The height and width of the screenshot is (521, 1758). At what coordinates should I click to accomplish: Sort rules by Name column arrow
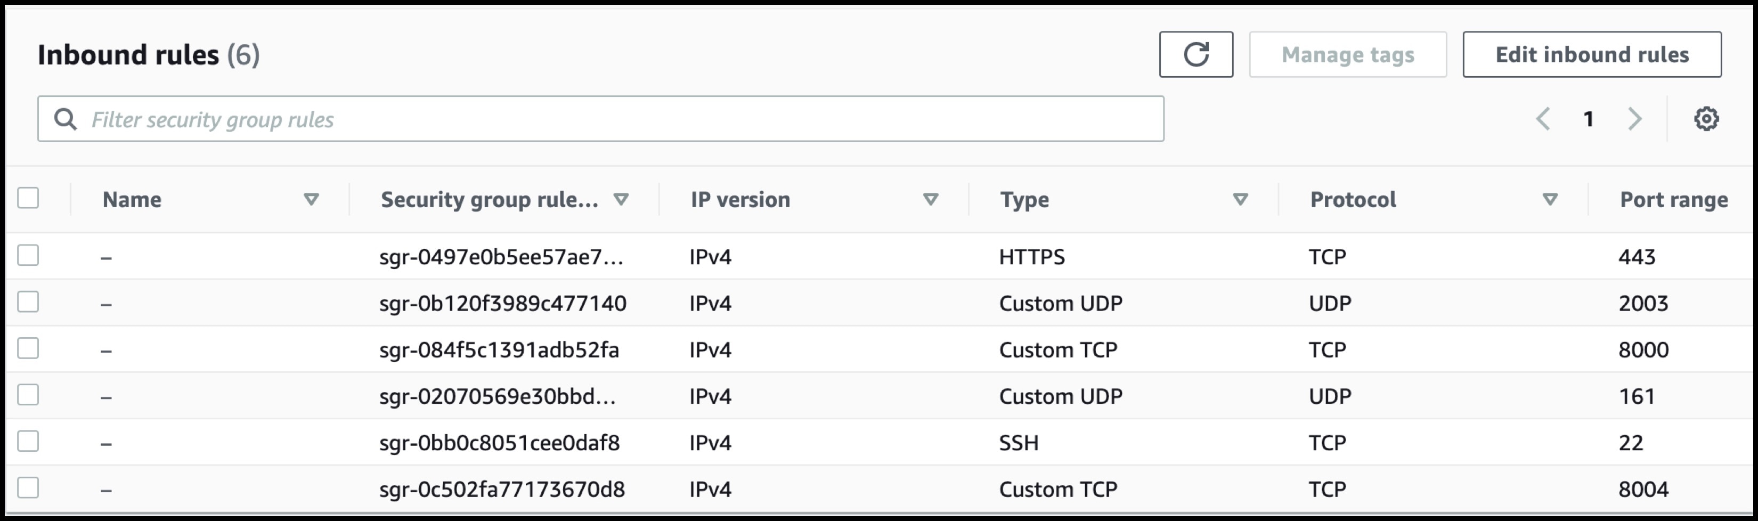(x=311, y=199)
